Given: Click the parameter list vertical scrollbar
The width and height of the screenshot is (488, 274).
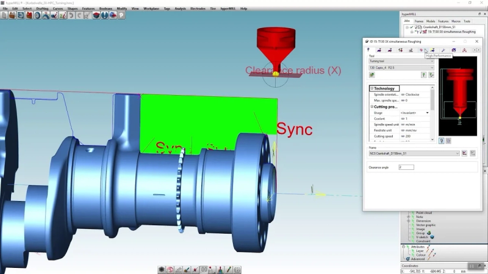Looking at the screenshot, I should (x=432, y=113).
